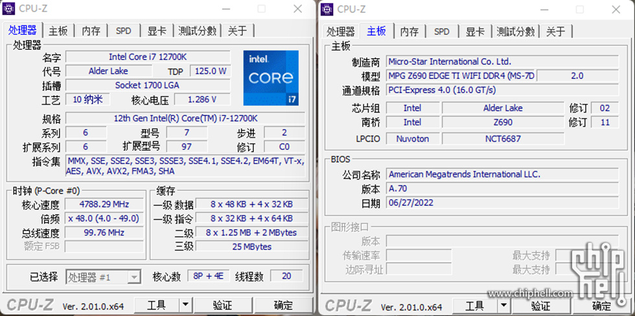Click the 20 threads value
The width and height of the screenshot is (635, 316).
tap(286, 276)
